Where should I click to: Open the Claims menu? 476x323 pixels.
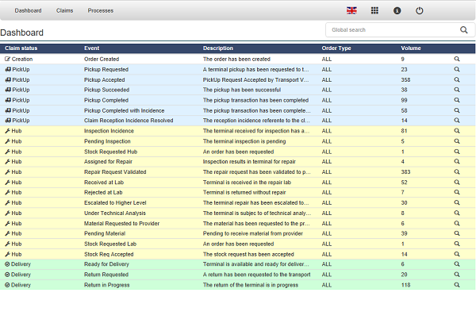tap(65, 10)
